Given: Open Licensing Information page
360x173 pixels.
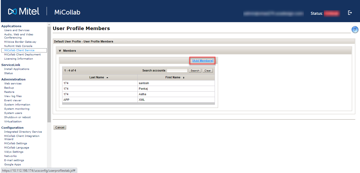Looking at the screenshot, I should 18,59.
